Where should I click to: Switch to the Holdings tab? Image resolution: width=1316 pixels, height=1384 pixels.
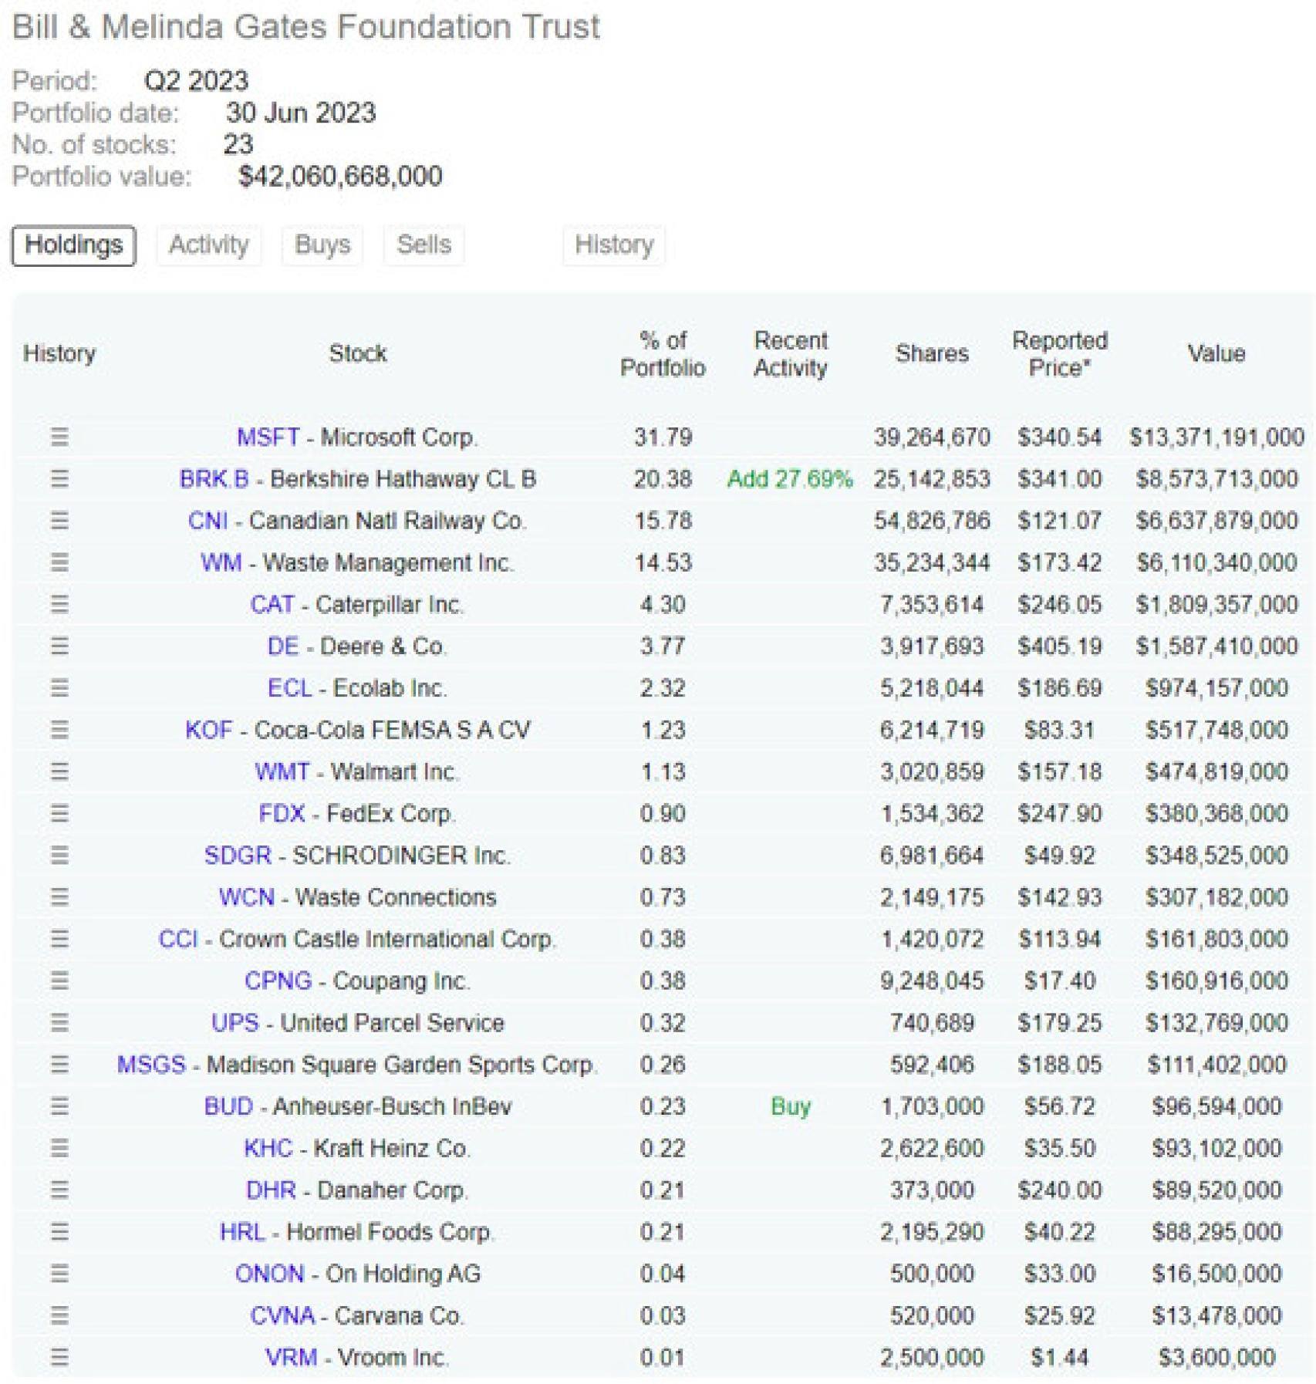tap(74, 245)
